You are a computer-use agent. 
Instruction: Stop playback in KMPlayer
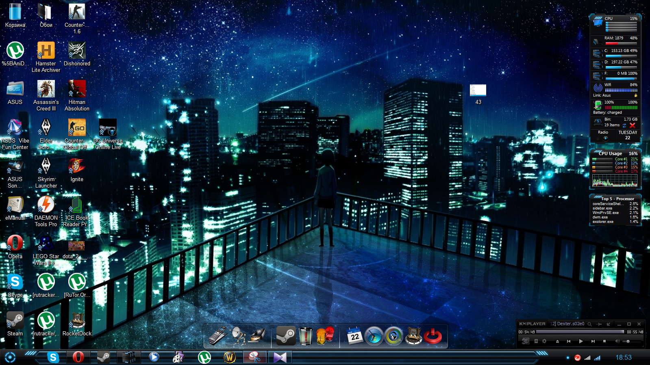(604, 341)
